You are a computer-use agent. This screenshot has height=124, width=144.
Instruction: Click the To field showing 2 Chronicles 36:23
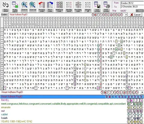click(x=132, y=7)
